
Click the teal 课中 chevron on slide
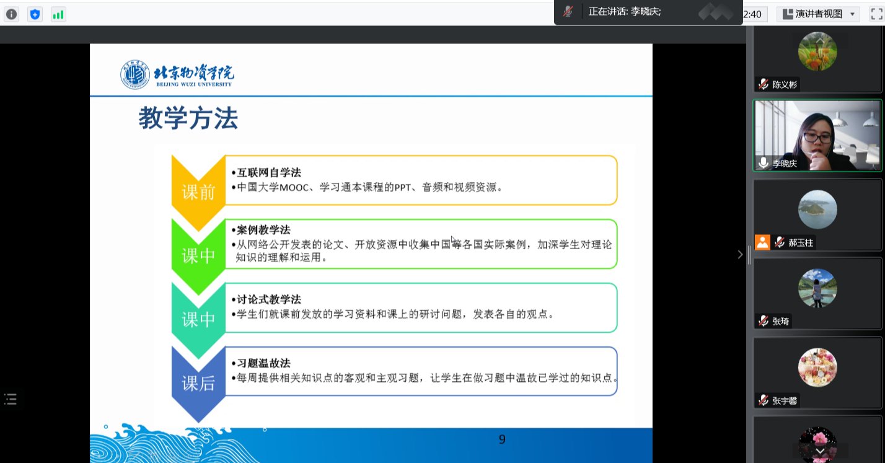pos(198,319)
